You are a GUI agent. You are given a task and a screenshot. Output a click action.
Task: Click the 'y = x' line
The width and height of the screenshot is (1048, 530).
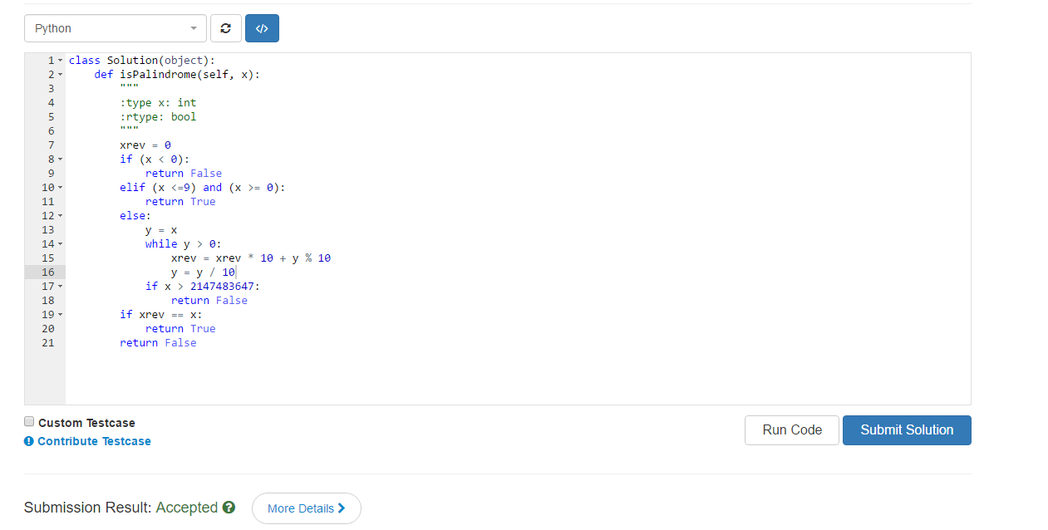(x=161, y=230)
